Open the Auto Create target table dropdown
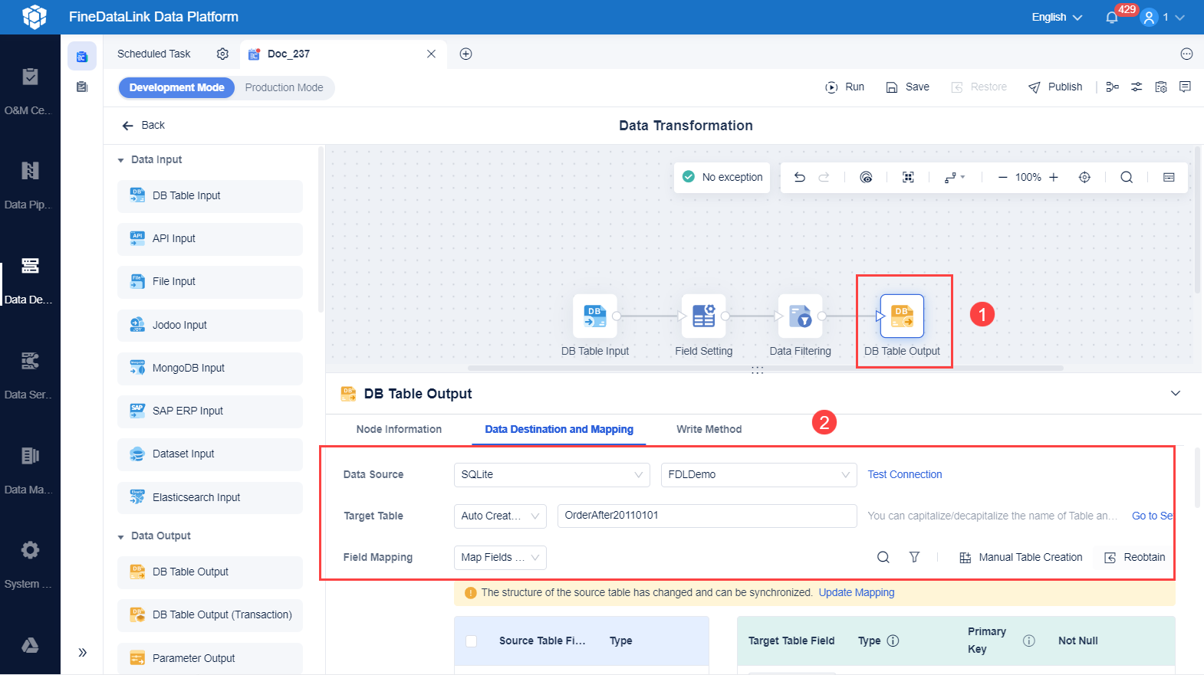 [x=500, y=516]
